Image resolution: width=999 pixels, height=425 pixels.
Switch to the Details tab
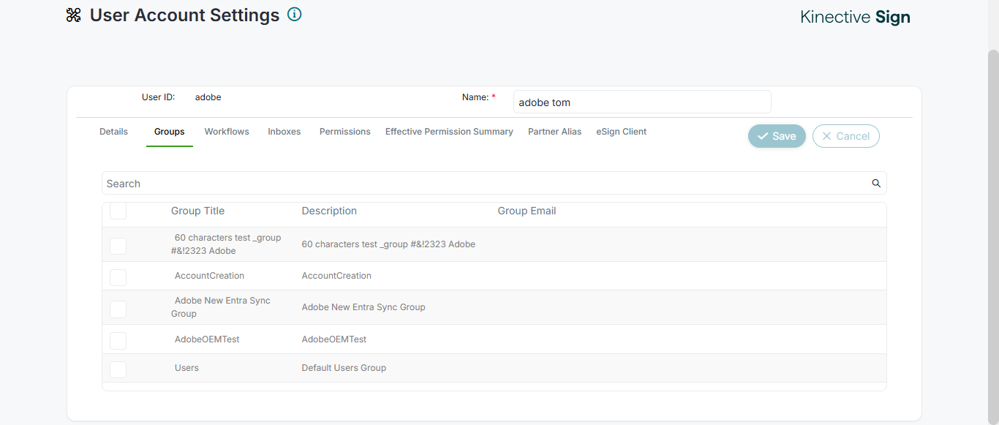coord(113,132)
